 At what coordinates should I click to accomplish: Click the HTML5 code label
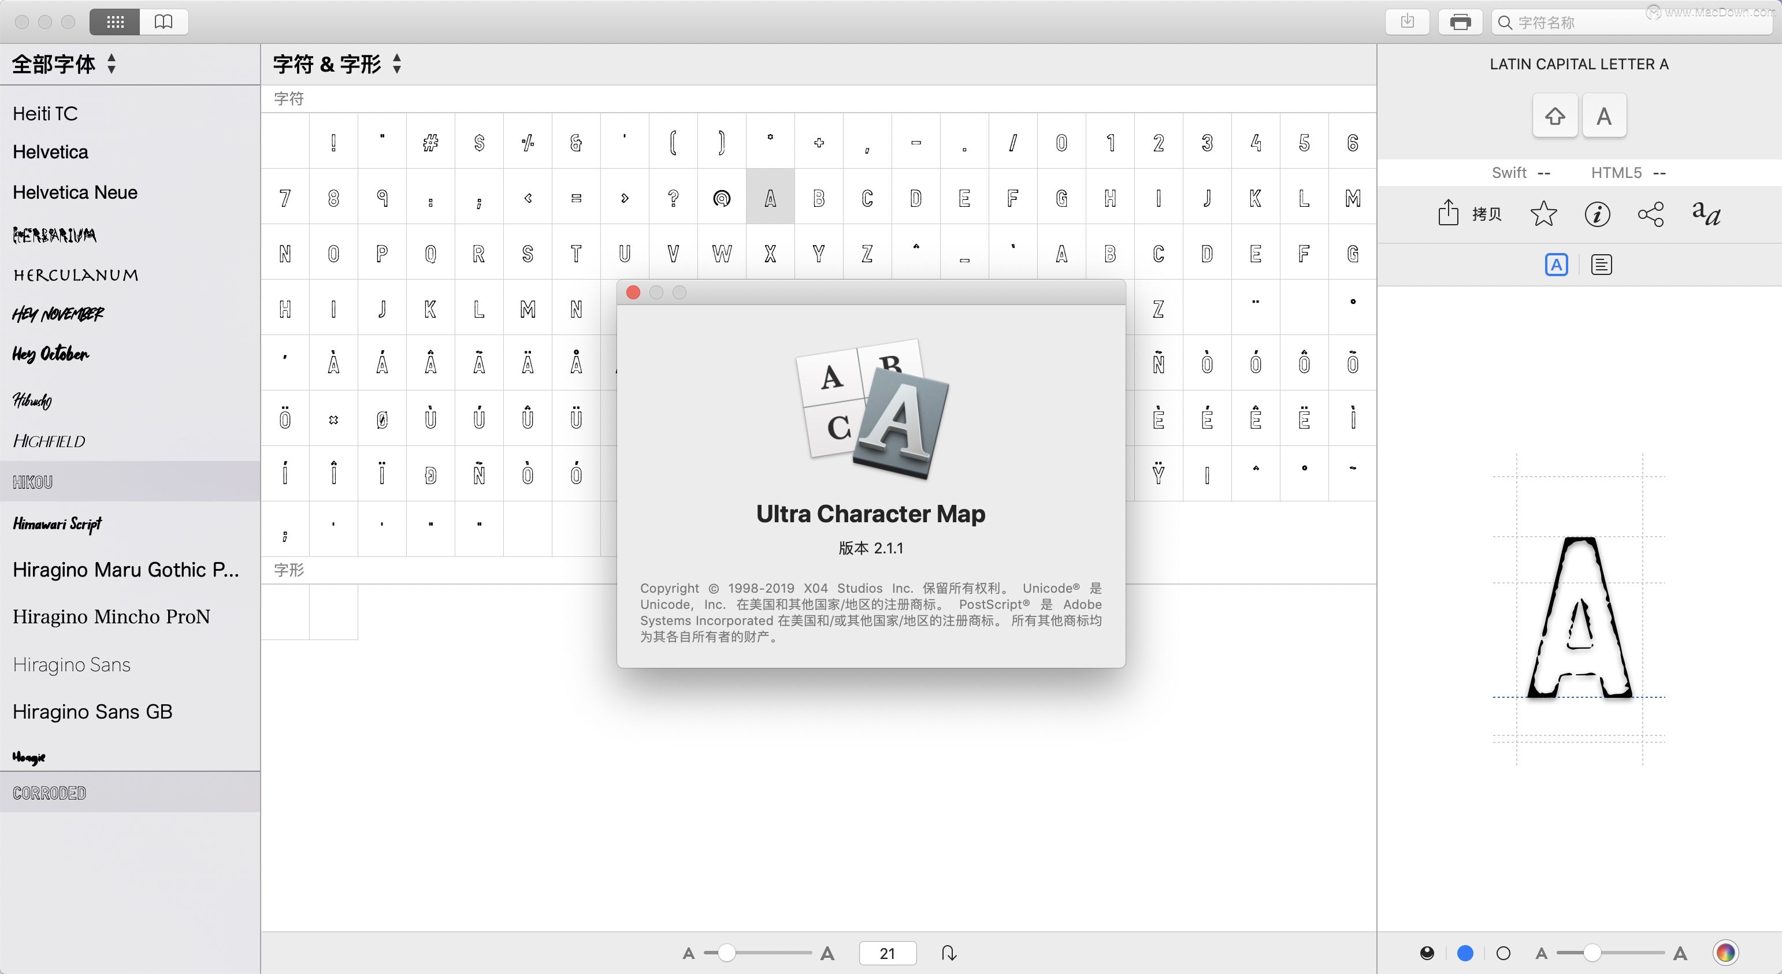pyautogui.click(x=1616, y=172)
